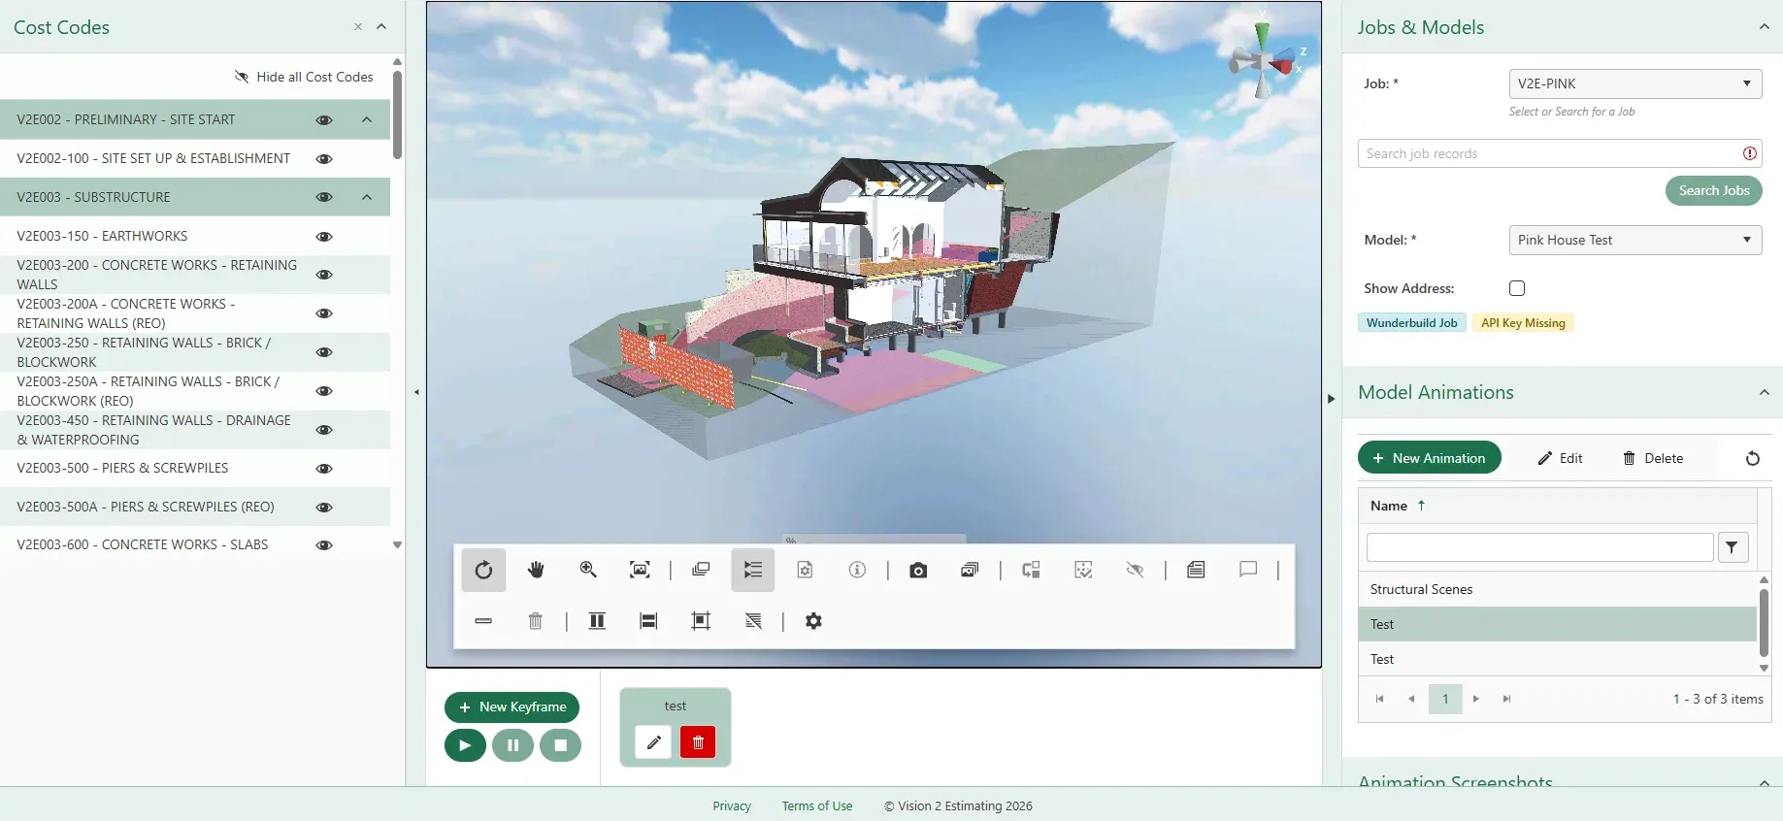Open the information icon in viewer toolbar
The height and width of the screenshot is (821, 1783).
[857, 570]
